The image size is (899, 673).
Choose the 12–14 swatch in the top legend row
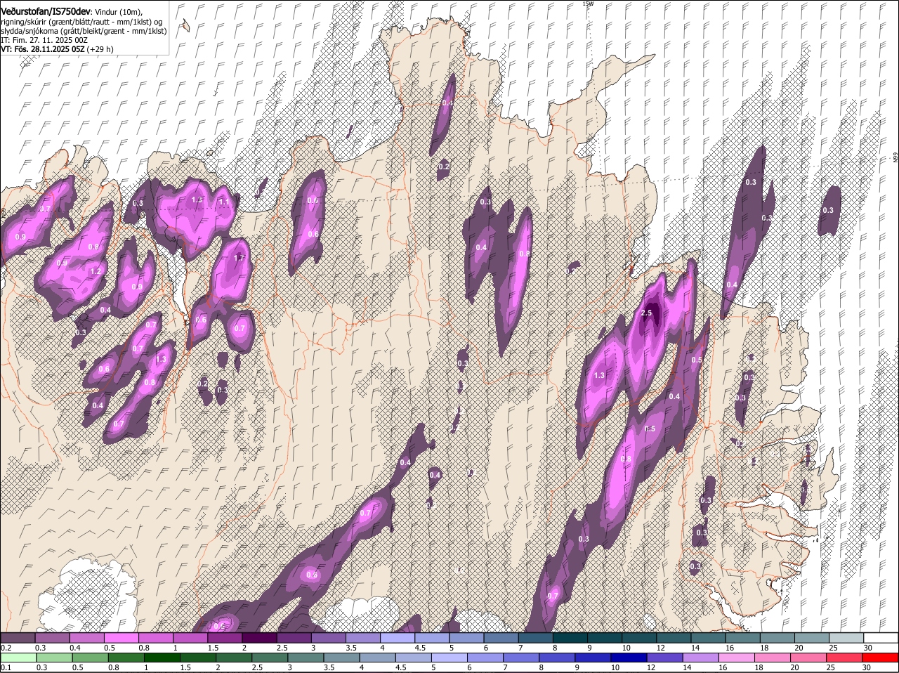[x=673, y=638]
